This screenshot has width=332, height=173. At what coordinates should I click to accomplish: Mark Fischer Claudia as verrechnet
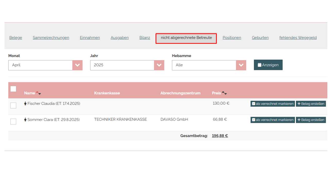273,104
